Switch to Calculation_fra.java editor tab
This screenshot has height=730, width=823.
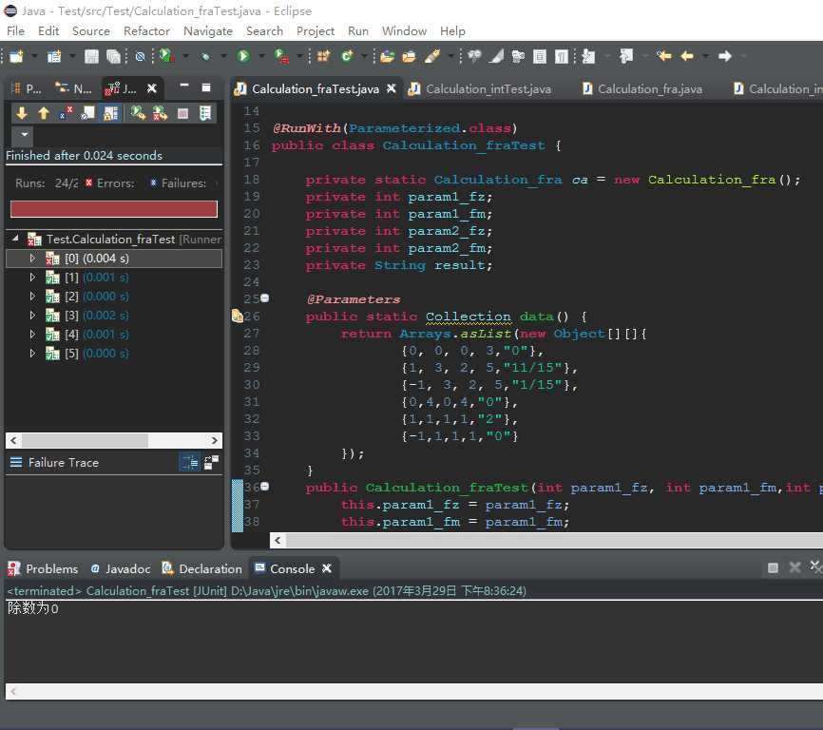[x=642, y=88]
